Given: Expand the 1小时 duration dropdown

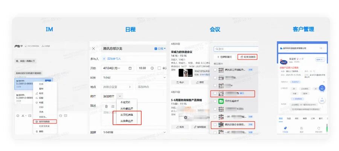Looking at the screenshot, I should (x=164, y=78).
